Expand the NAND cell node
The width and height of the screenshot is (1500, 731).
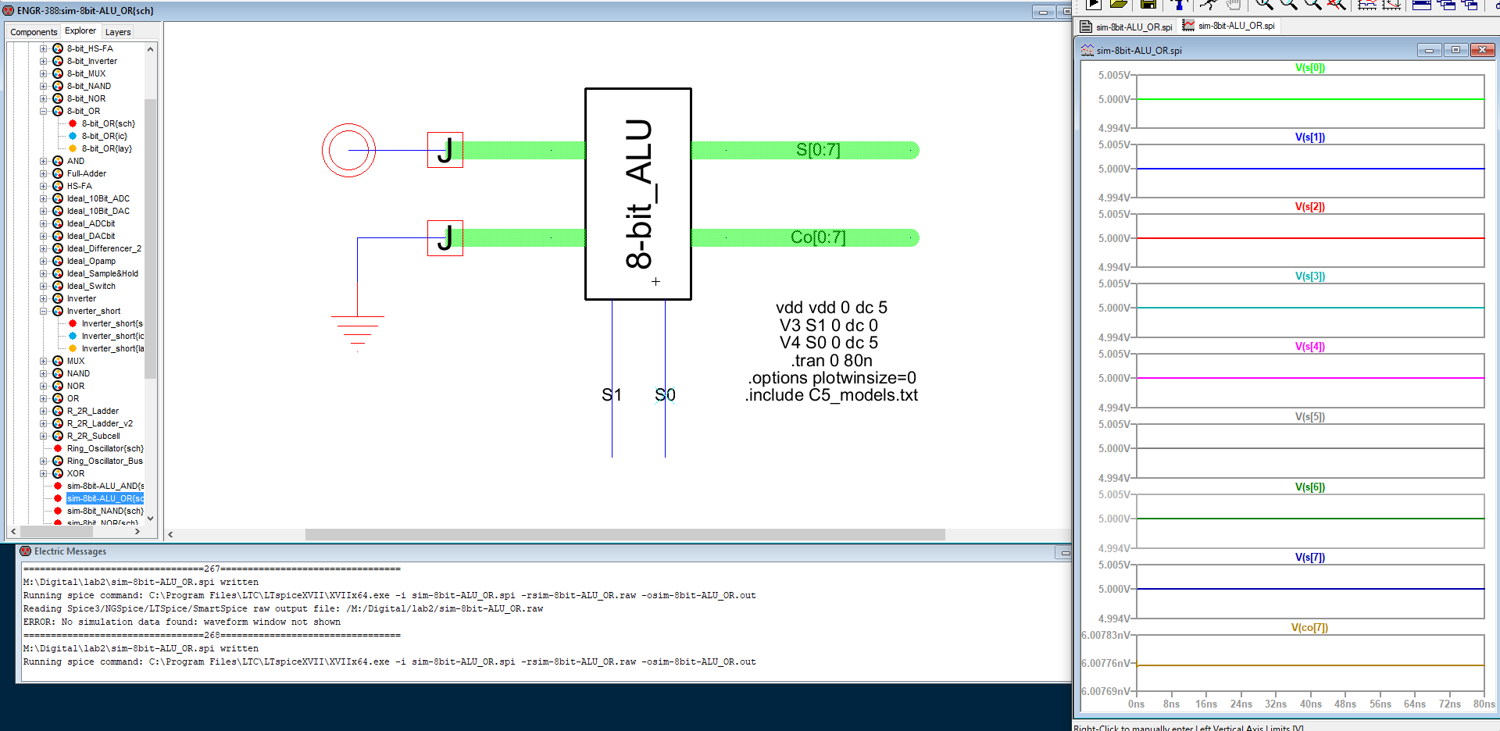click(x=44, y=373)
